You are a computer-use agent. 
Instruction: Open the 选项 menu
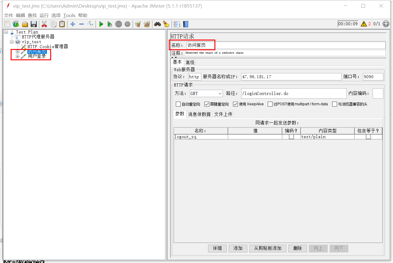[x=56, y=15]
